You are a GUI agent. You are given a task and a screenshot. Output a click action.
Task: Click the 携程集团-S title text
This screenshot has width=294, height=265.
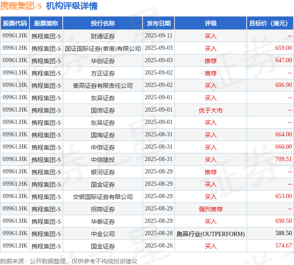pos(20,6)
